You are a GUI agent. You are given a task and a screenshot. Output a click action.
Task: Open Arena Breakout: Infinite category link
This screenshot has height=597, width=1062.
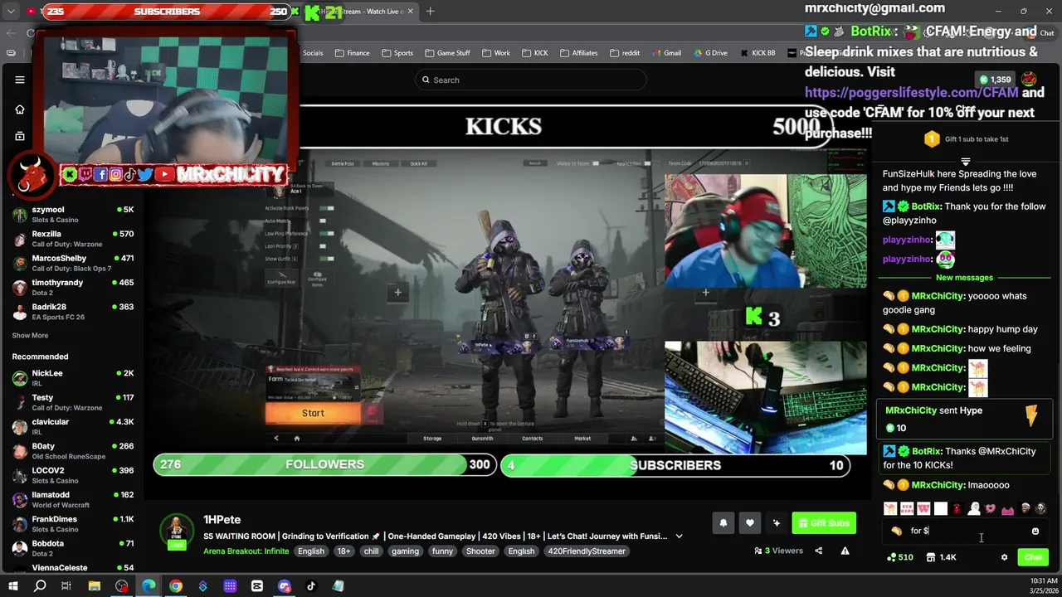[246, 551]
